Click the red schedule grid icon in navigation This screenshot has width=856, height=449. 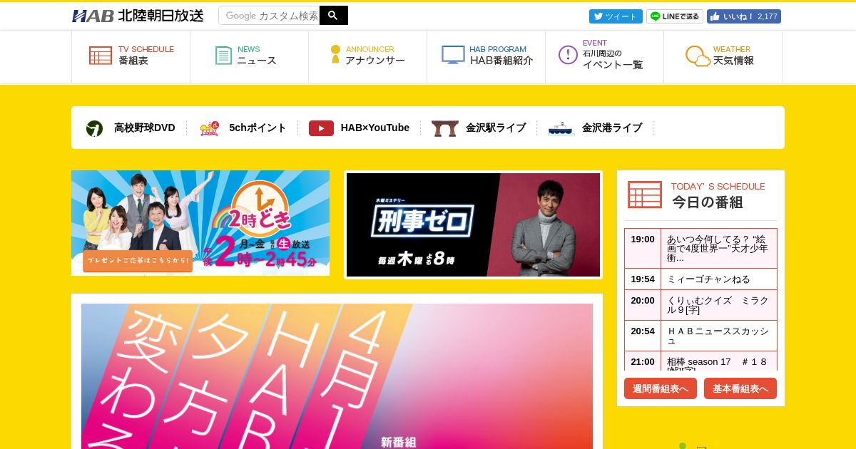pos(101,56)
